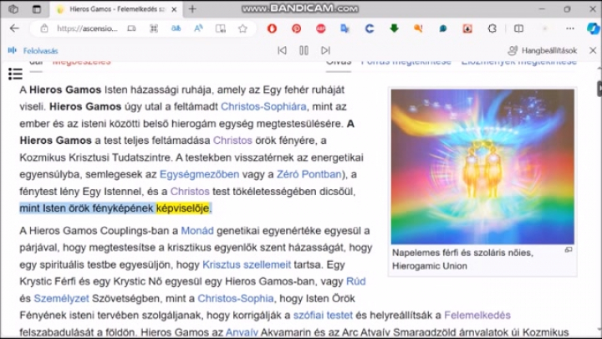Open the Extensions puzzle icon

pyautogui.click(x=492, y=28)
